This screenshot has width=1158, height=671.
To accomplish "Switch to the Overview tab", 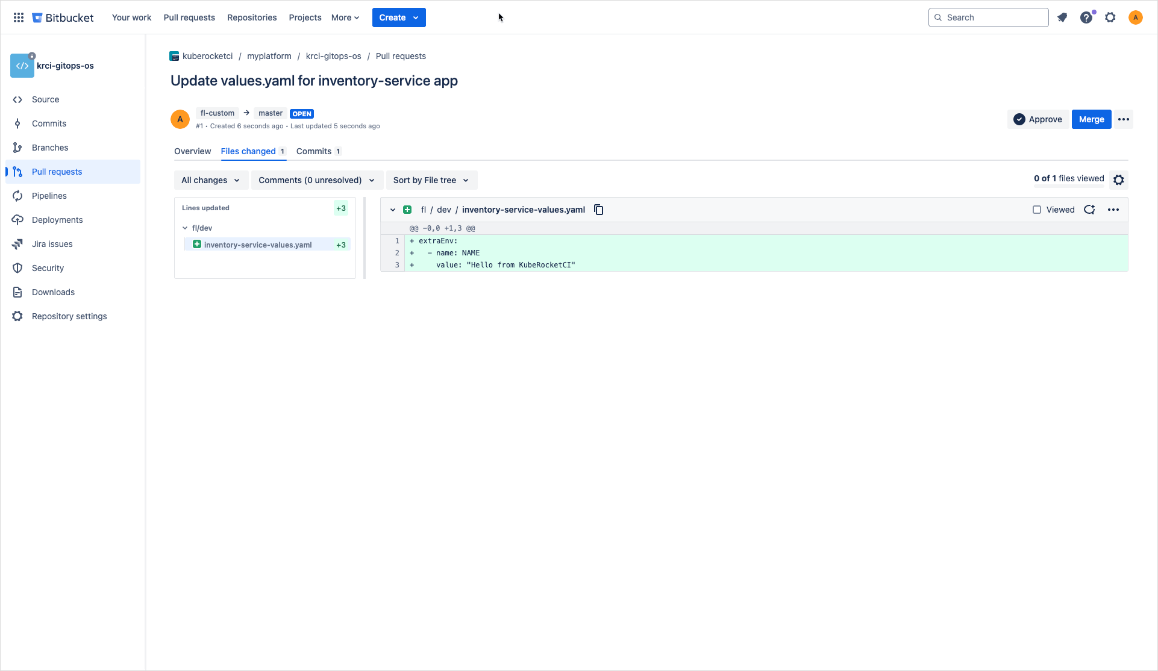I will coord(192,151).
